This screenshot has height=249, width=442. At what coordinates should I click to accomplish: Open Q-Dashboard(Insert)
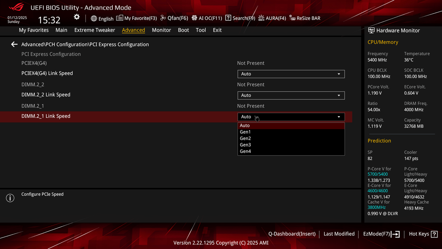pos(292,234)
